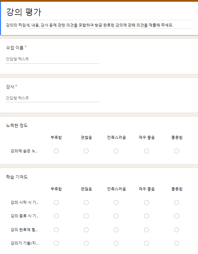Screen dimensions: 198x254
Task: Choose 매우 좋음 for 강의 시작 시 기... row
Action: [147, 203]
